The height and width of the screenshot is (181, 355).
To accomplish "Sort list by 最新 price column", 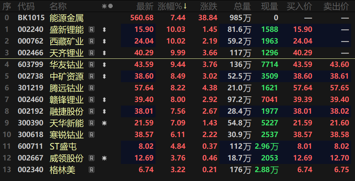I will pyautogui.click(x=145, y=6).
